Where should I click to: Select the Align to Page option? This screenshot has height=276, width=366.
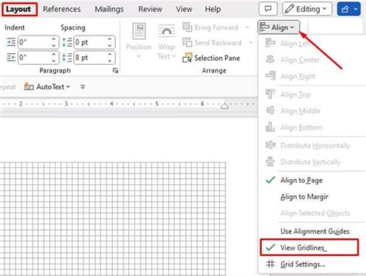point(301,180)
